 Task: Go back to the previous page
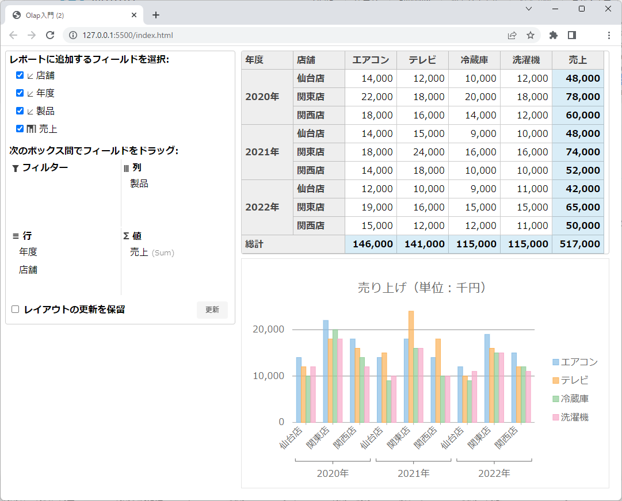click(x=13, y=35)
